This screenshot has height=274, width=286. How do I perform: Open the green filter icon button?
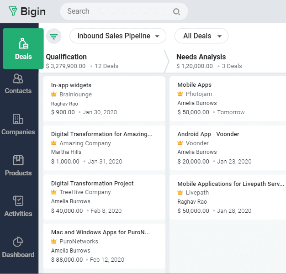point(53,36)
